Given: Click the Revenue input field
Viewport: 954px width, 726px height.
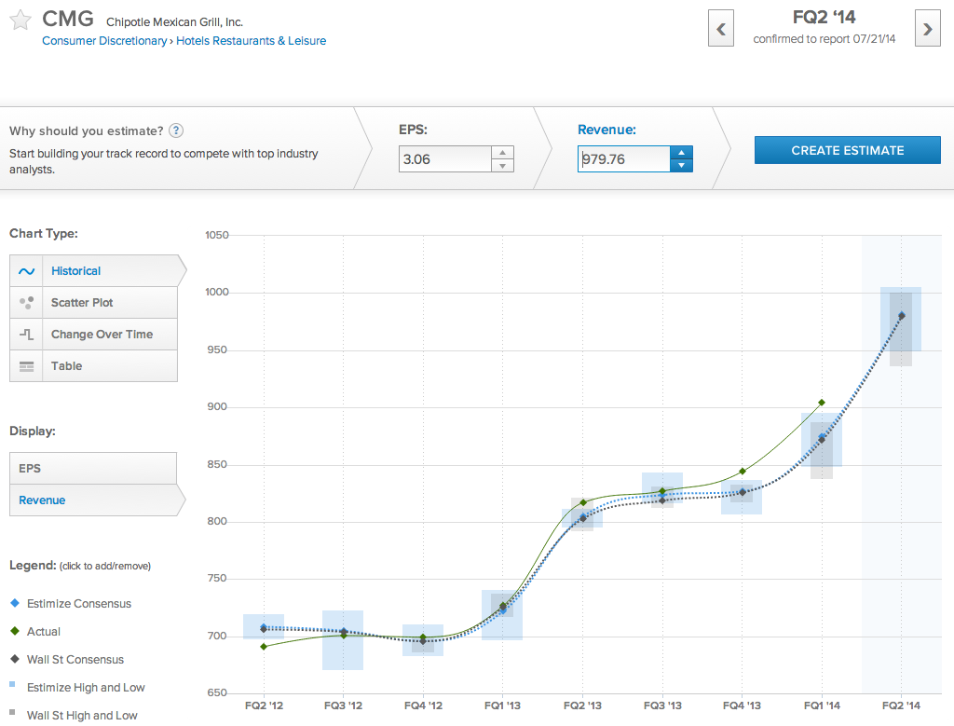Looking at the screenshot, I should pyautogui.click(x=623, y=158).
